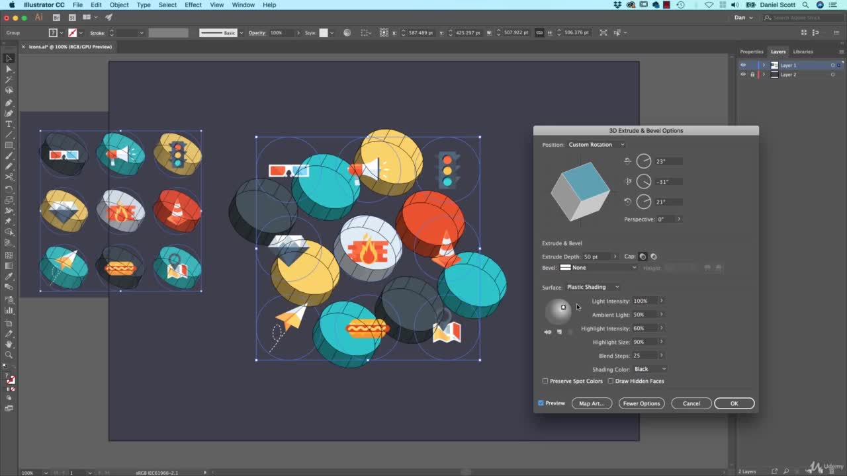Select the Type tool
The height and width of the screenshot is (476, 847).
click(x=9, y=124)
